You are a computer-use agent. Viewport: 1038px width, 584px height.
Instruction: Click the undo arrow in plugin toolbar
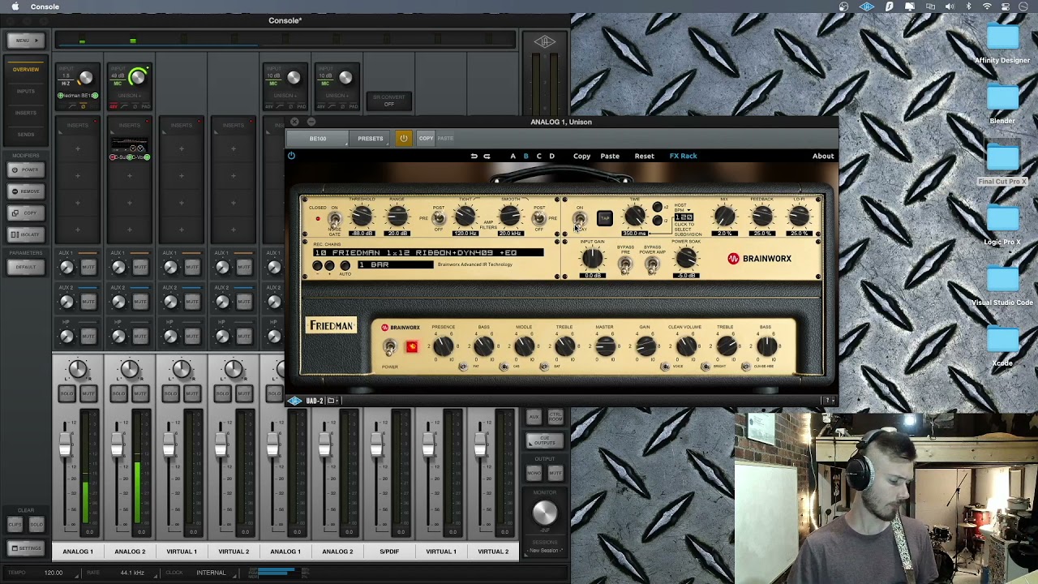click(x=474, y=156)
